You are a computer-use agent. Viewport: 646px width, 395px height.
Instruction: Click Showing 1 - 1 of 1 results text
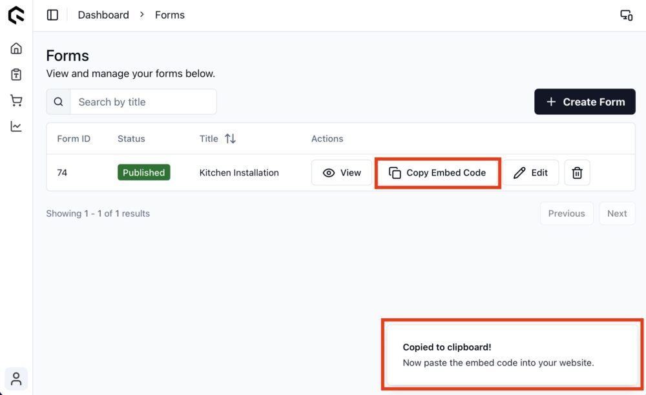tap(98, 213)
